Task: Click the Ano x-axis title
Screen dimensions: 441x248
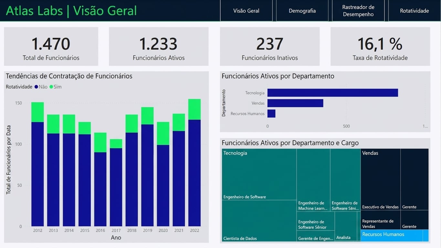Action: 116,238
